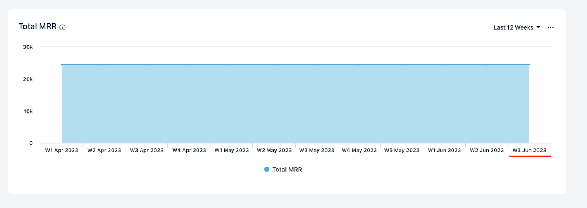Screen dimensions: 587x208
Task: Click the blue Total MRR legend dot
Action: coord(267,170)
